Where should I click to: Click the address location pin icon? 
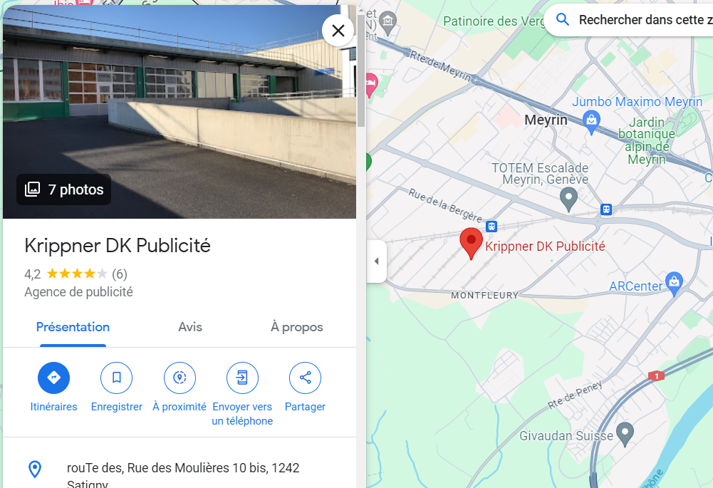pos(35,469)
